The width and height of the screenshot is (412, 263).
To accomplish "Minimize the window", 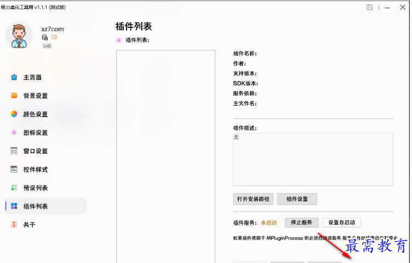I will 387,8.
